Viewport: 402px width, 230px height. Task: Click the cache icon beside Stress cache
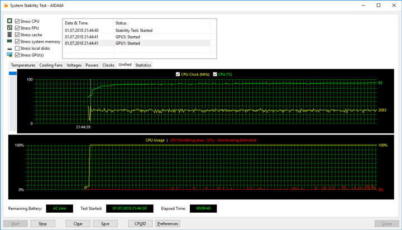(9, 35)
